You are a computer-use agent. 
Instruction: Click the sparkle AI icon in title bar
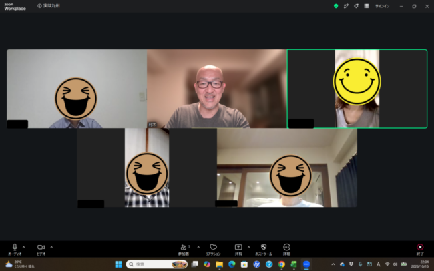pyautogui.click(x=356, y=6)
